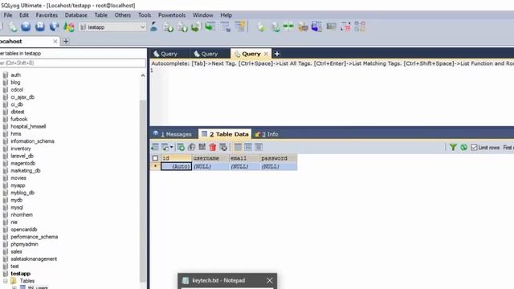Click the password column header
This screenshot has height=289, width=514.
[278, 158]
